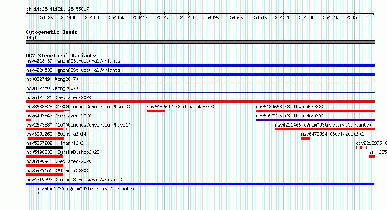The width and height of the screenshot is (387, 210).
Task: Click the blue bar for nsv4220533
Action: [200, 74]
